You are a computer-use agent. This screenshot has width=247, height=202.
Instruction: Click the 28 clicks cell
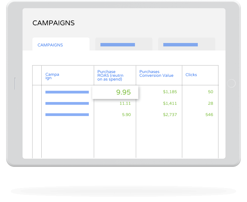210,103
